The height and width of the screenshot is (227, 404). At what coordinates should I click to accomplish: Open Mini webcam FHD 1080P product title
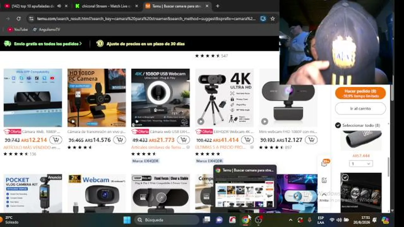[x=288, y=131]
